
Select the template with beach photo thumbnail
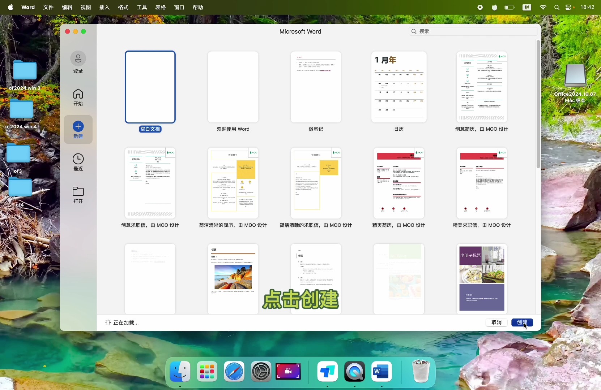[x=233, y=279]
